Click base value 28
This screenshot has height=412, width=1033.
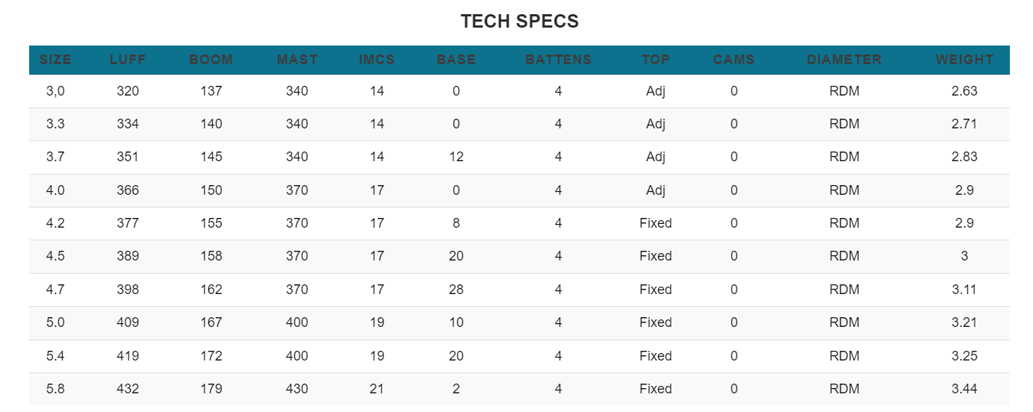tap(456, 290)
